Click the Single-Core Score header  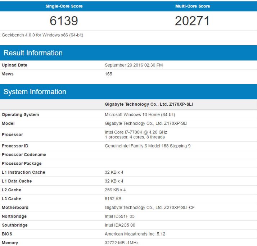pos(64,6)
